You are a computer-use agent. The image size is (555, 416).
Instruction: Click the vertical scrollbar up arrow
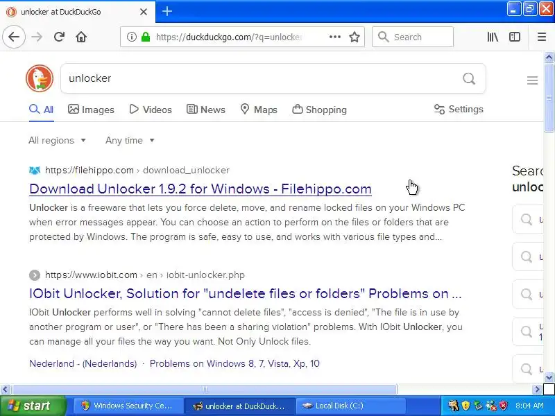point(549,57)
